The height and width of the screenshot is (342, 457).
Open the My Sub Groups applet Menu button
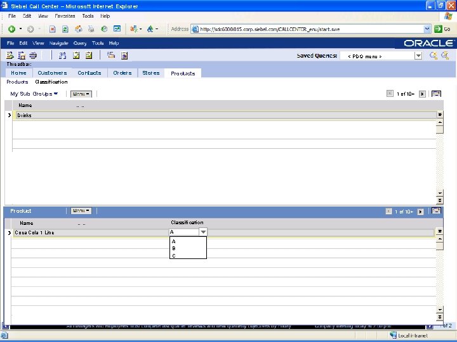(81, 94)
